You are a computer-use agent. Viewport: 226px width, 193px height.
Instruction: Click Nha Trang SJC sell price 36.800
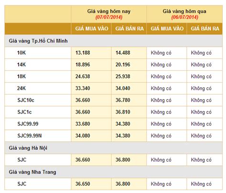pyautogui.click(x=129, y=184)
